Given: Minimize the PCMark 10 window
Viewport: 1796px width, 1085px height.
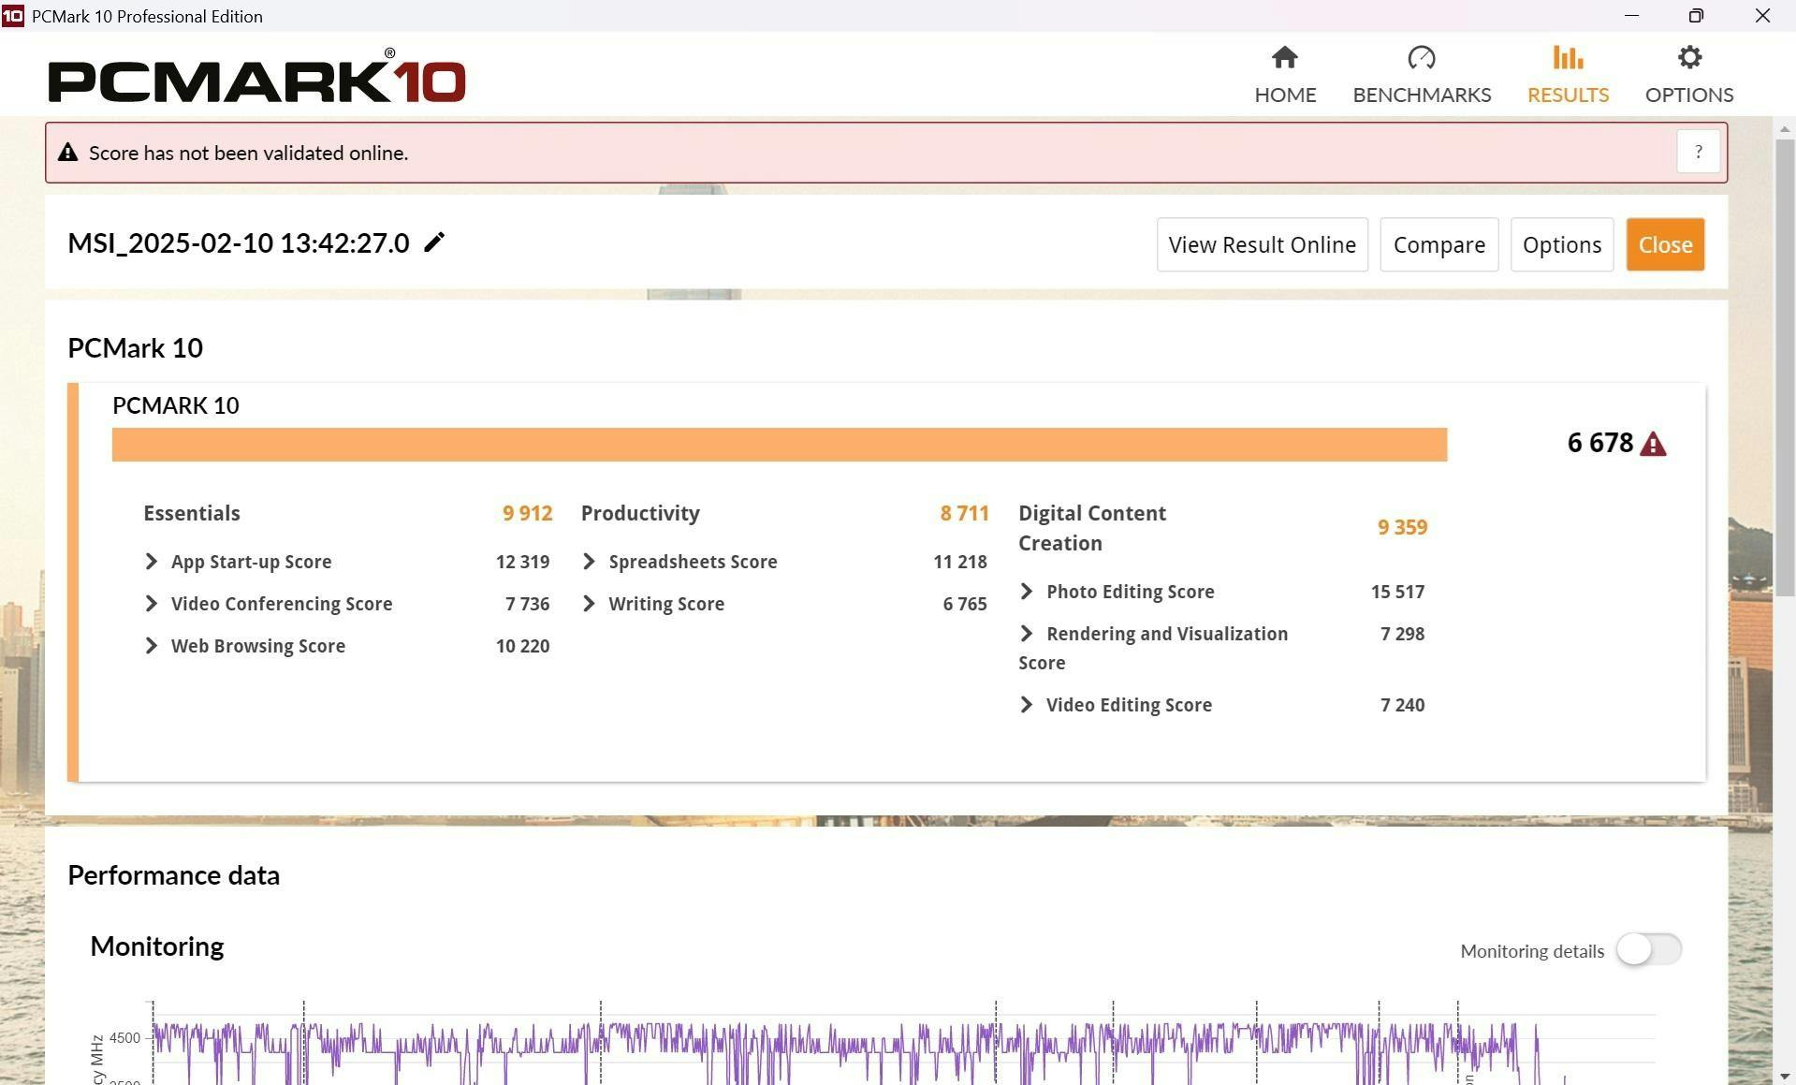Looking at the screenshot, I should tap(1631, 16).
